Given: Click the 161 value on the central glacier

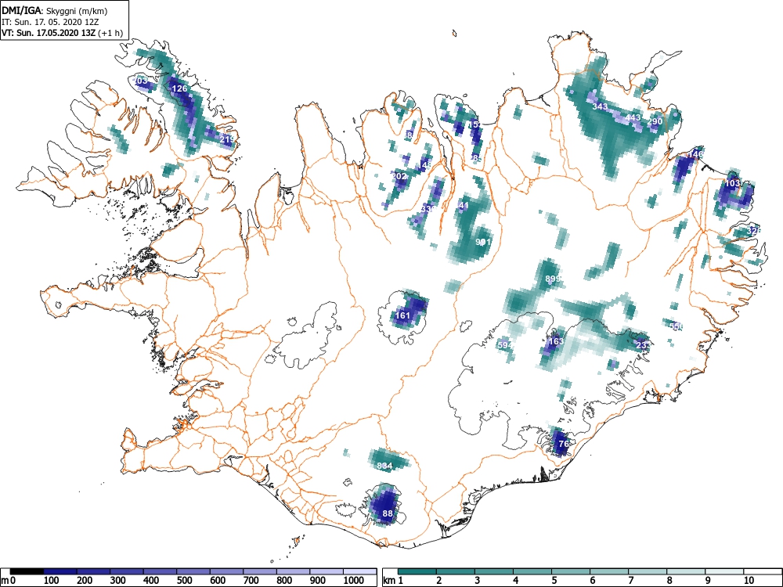Looking at the screenshot, I should tap(402, 315).
